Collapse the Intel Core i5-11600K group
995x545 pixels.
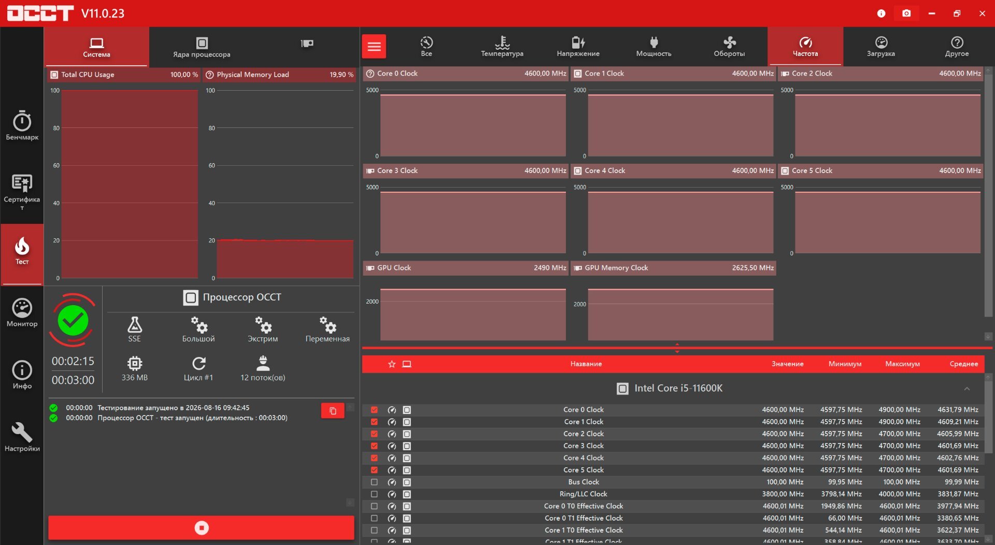[x=966, y=389]
